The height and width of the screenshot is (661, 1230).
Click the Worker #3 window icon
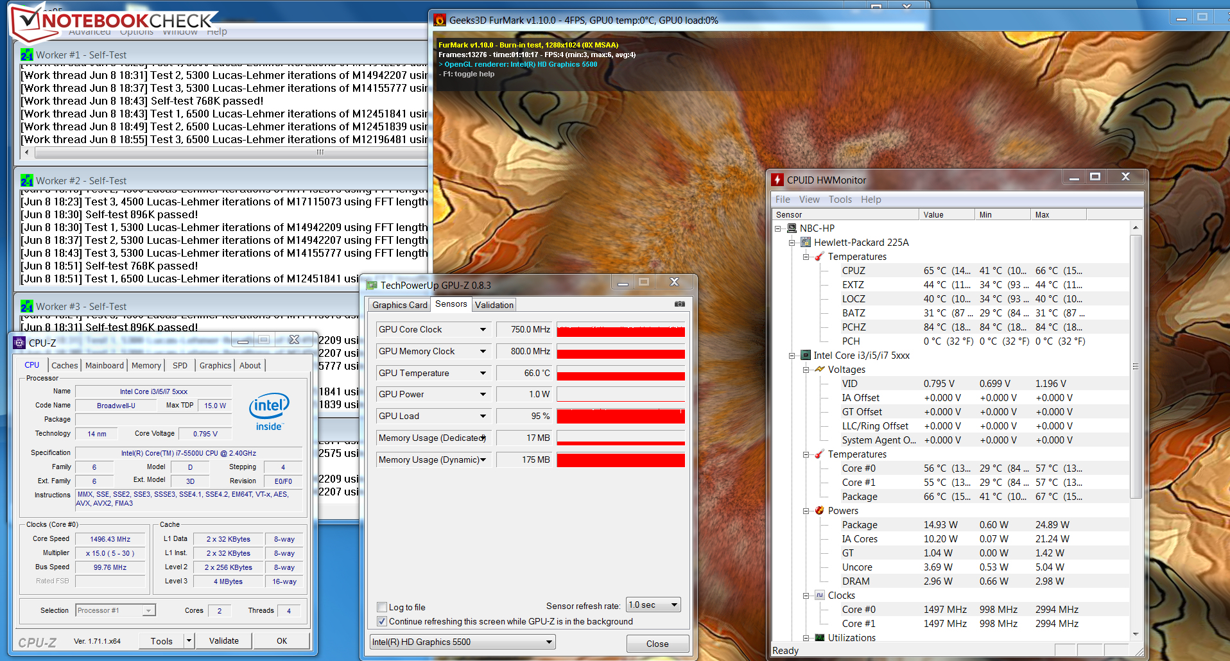[x=27, y=307]
